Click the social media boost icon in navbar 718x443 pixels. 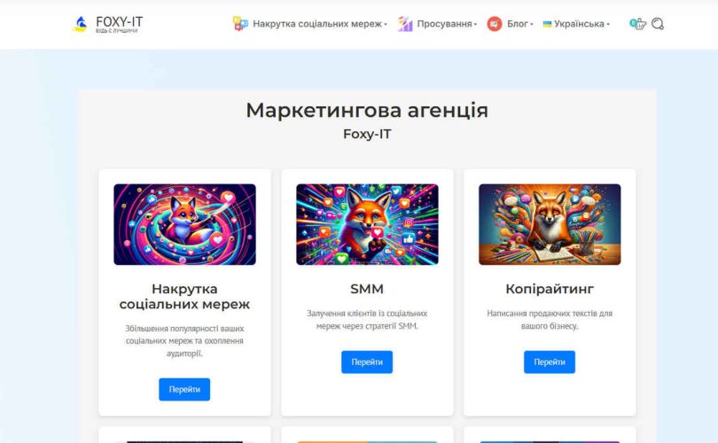(240, 23)
